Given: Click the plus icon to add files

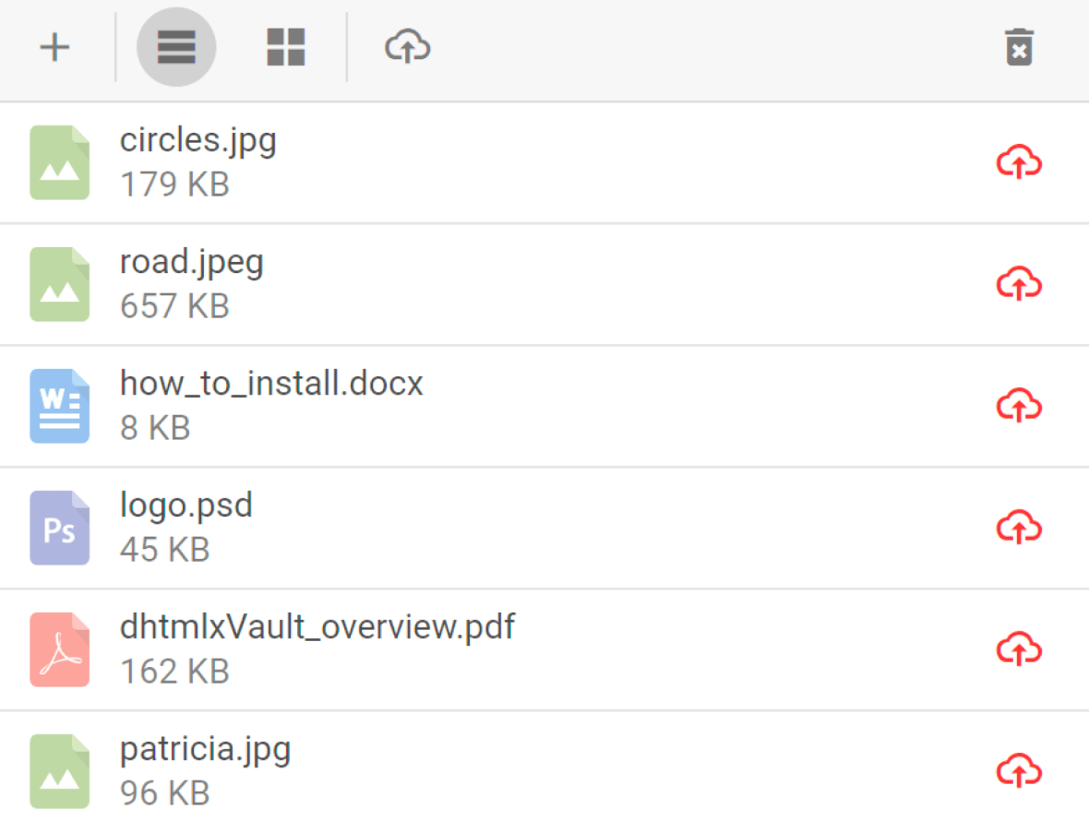Looking at the screenshot, I should click(x=55, y=47).
